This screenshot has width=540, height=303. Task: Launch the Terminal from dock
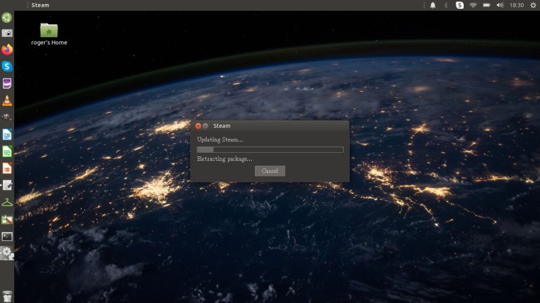coord(7,236)
